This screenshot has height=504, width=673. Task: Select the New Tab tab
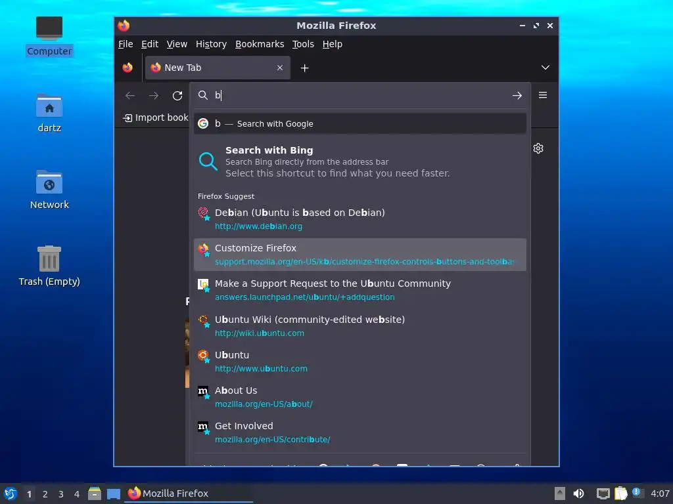click(x=218, y=68)
